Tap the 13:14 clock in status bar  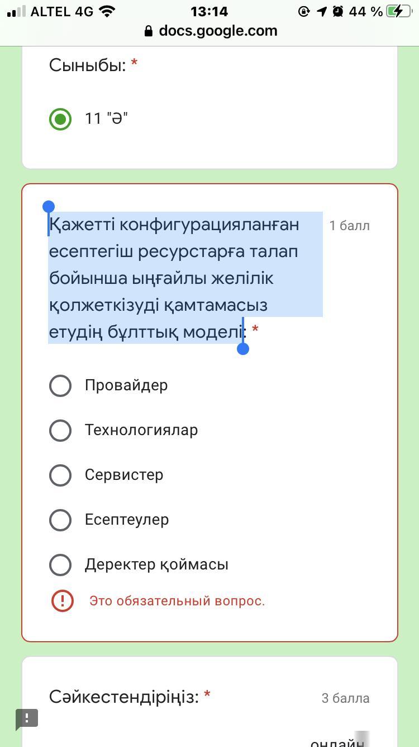coord(209,11)
